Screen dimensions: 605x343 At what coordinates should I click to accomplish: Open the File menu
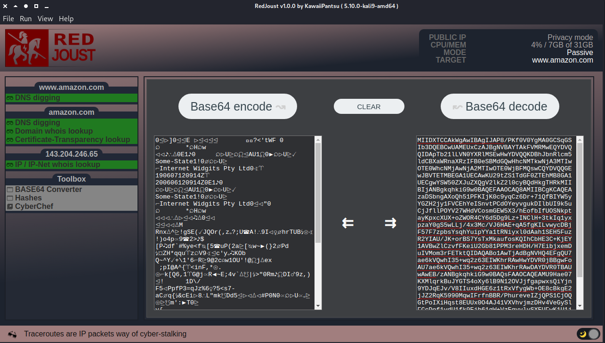(8, 19)
